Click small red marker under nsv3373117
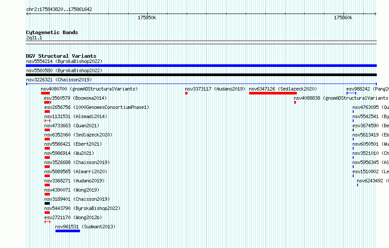 coord(186,93)
